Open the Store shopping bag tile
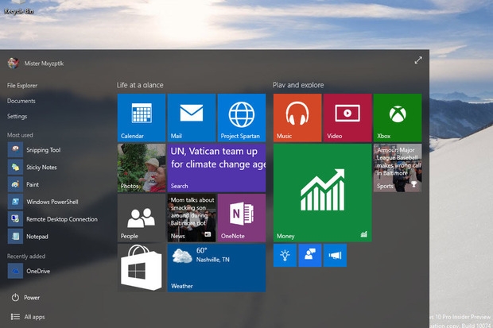The image size is (493, 328). coord(142,268)
